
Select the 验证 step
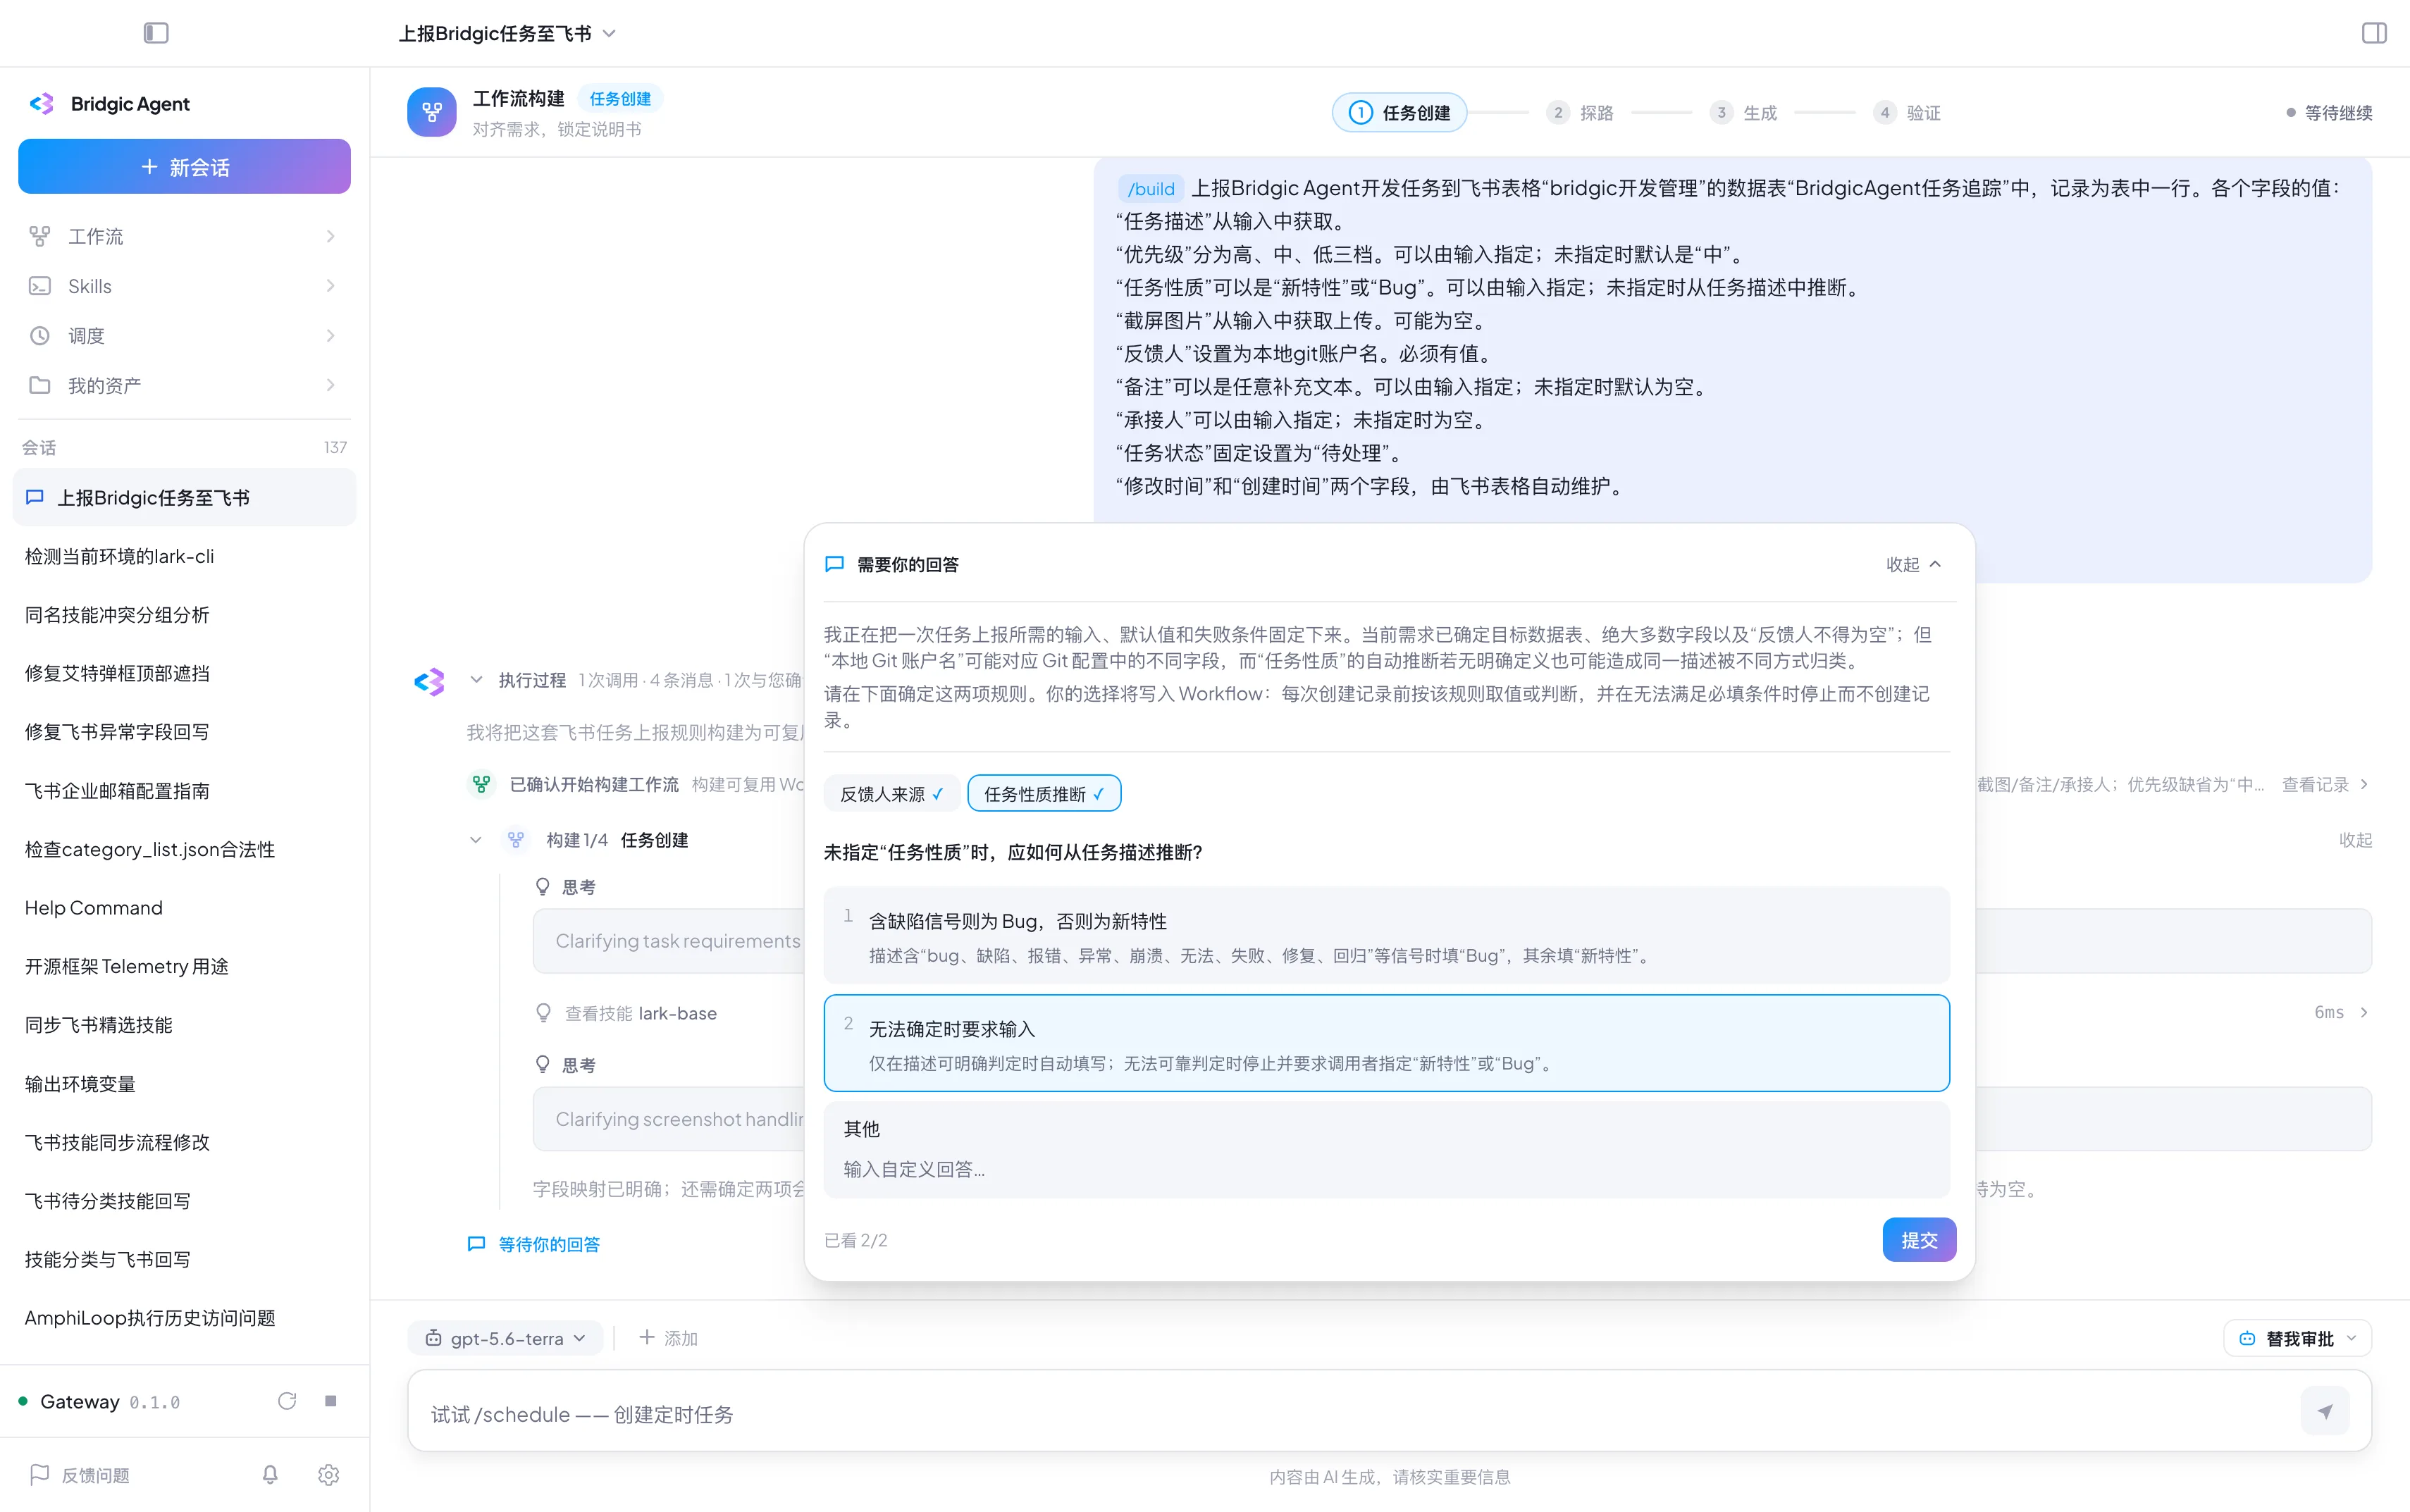click(1907, 112)
